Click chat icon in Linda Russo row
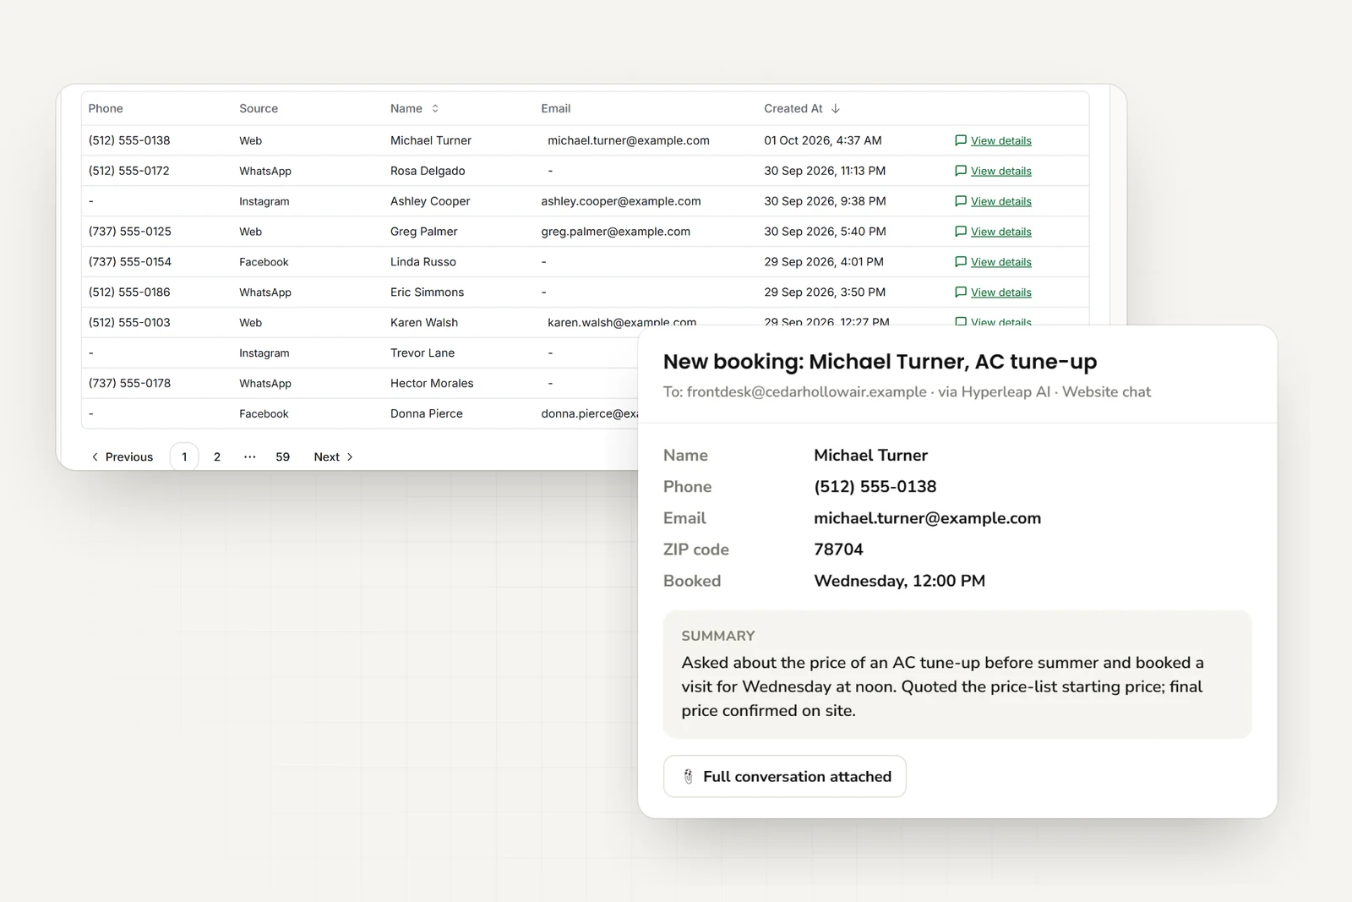1352x902 pixels. pyautogui.click(x=960, y=262)
